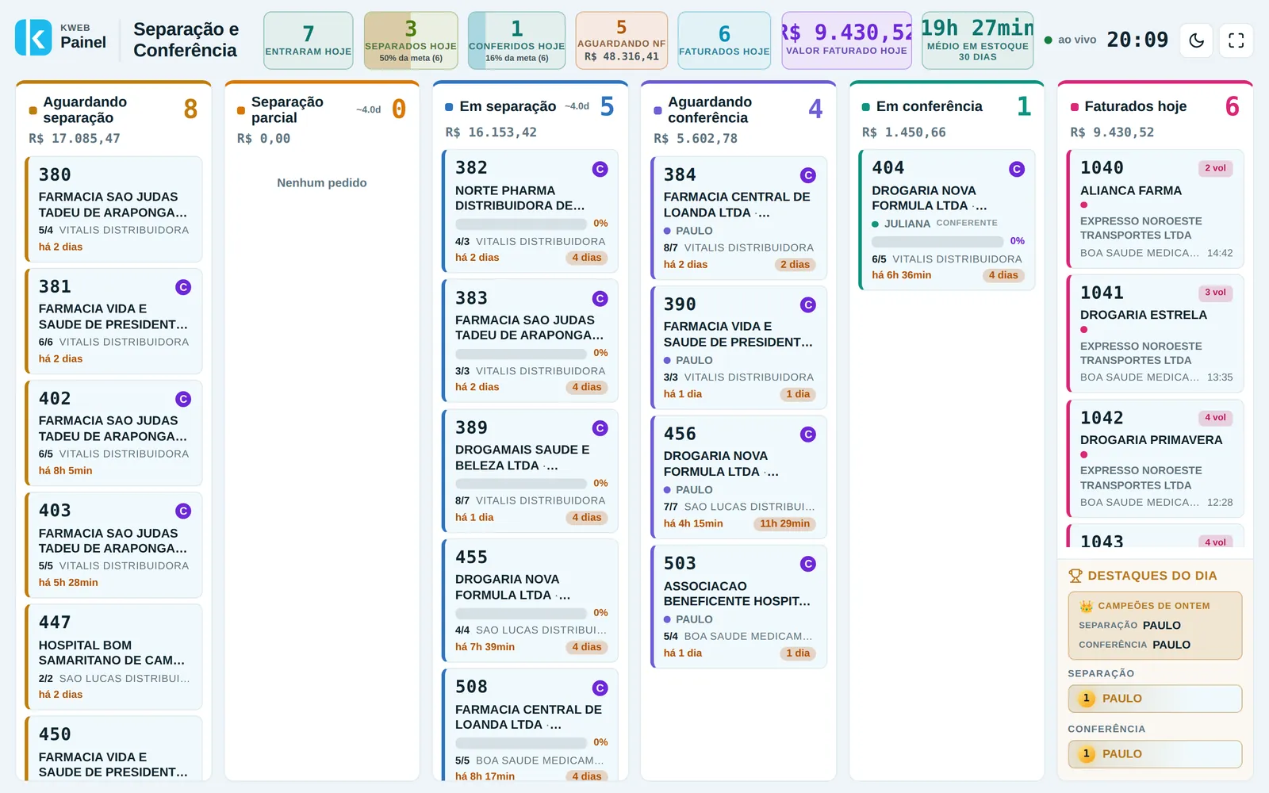Click purple C badge on order 382
Image resolution: width=1269 pixels, height=793 pixels.
click(600, 169)
